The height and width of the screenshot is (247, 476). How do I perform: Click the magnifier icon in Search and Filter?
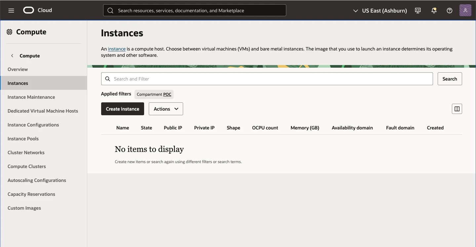point(108,79)
